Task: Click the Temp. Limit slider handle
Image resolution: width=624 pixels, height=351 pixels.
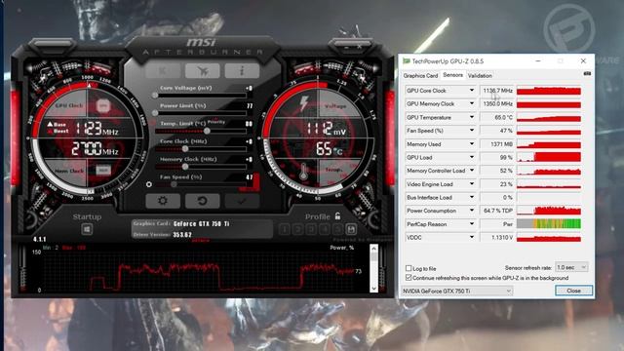Action: tap(207, 131)
